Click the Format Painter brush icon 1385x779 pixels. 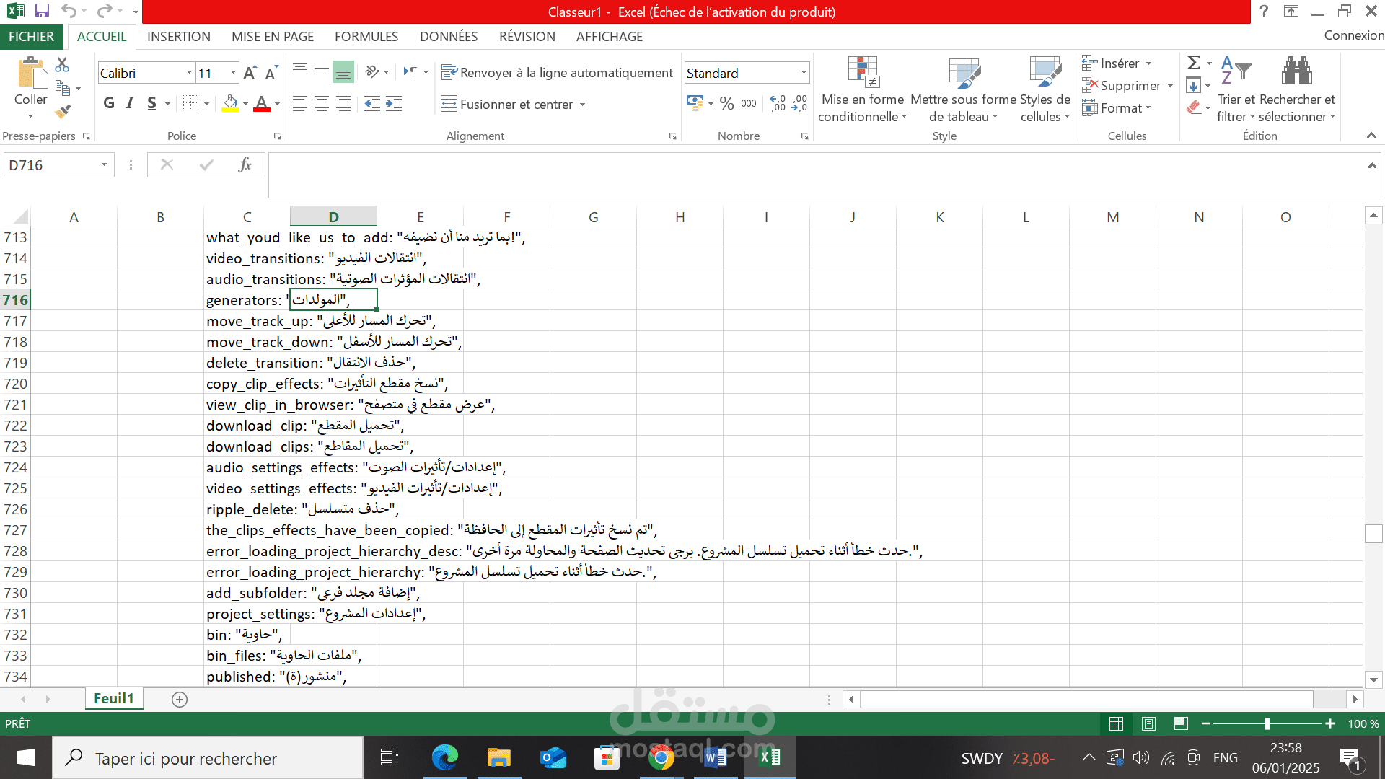pos(63,112)
